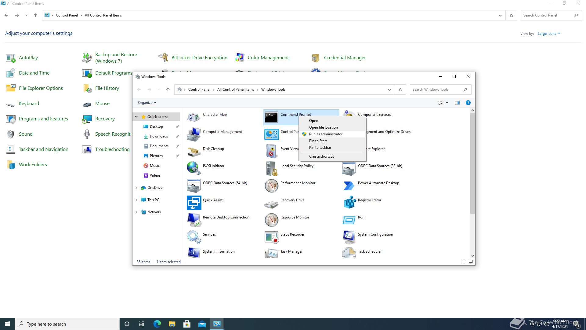Open the Computer Management icon
This screenshot has height=330, width=586.
coord(194,134)
